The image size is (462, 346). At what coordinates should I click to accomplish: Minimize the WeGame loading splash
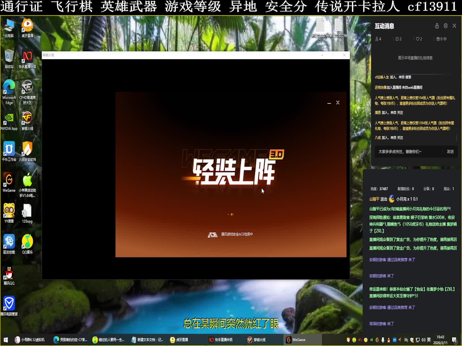coord(329,103)
